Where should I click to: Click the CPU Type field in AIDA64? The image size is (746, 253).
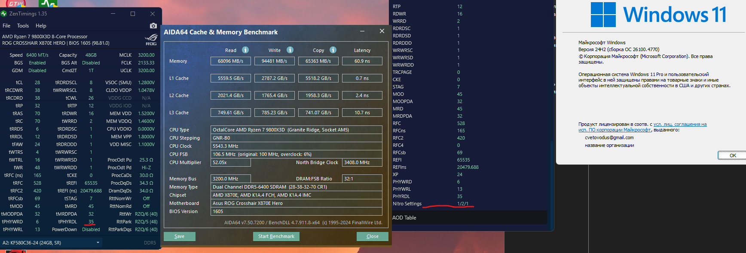(297, 130)
